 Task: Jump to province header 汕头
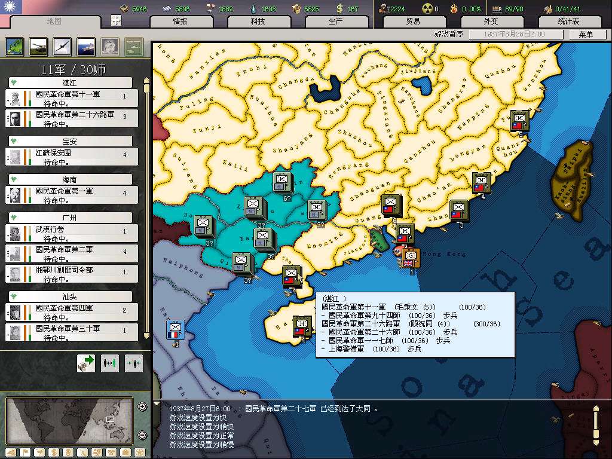pyautogui.click(x=71, y=296)
